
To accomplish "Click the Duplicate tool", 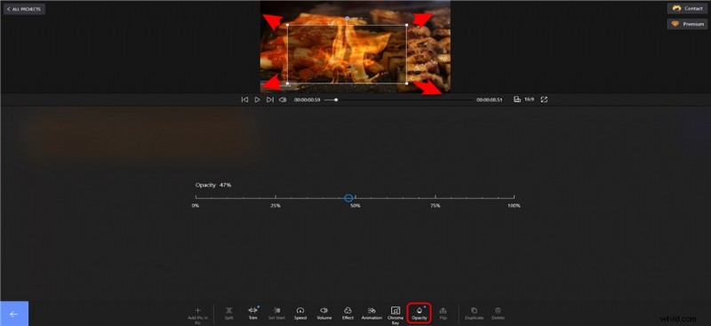I will click(474, 314).
